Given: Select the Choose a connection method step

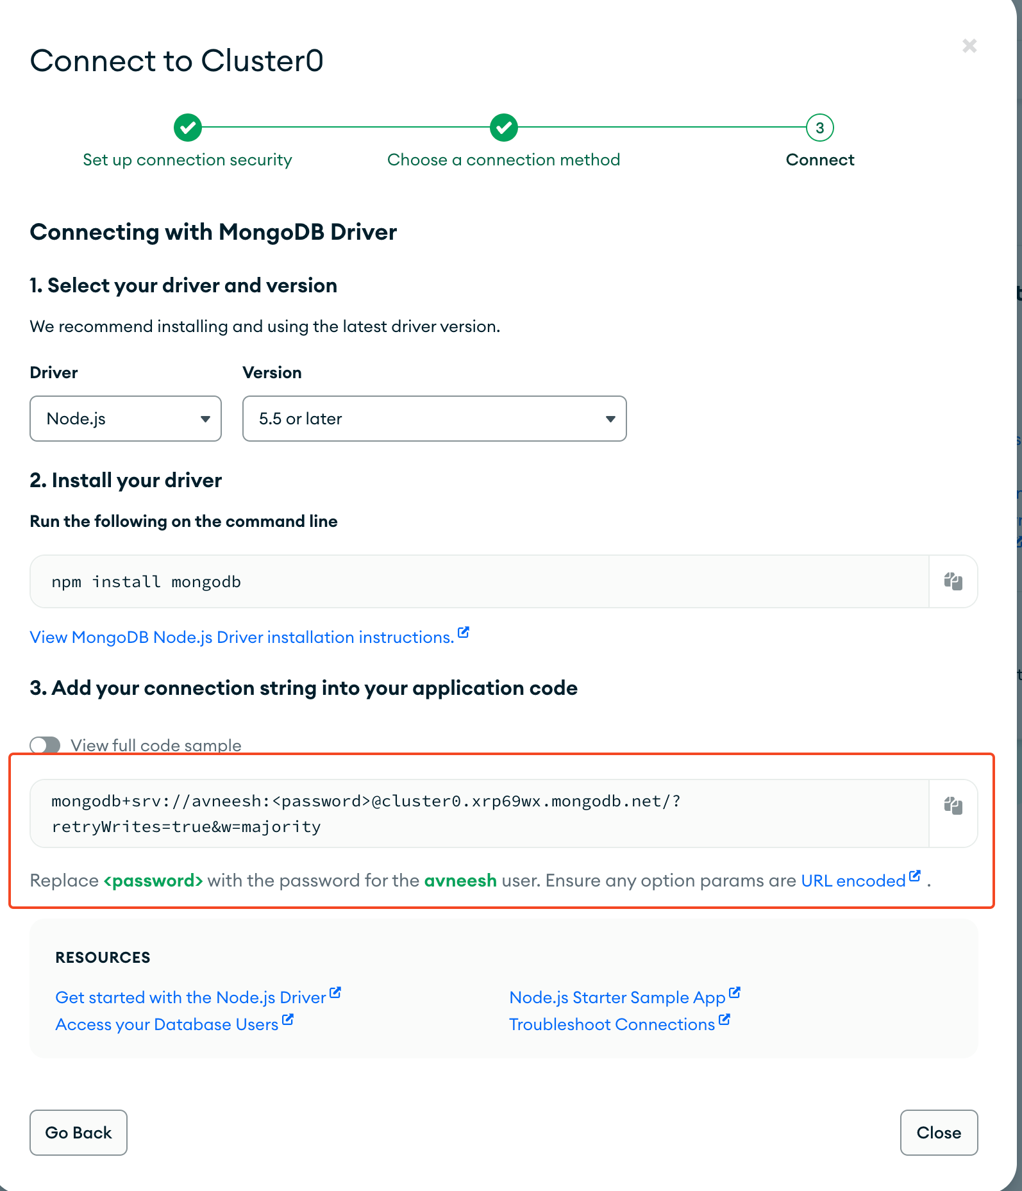Looking at the screenshot, I should click(x=503, y=160).
